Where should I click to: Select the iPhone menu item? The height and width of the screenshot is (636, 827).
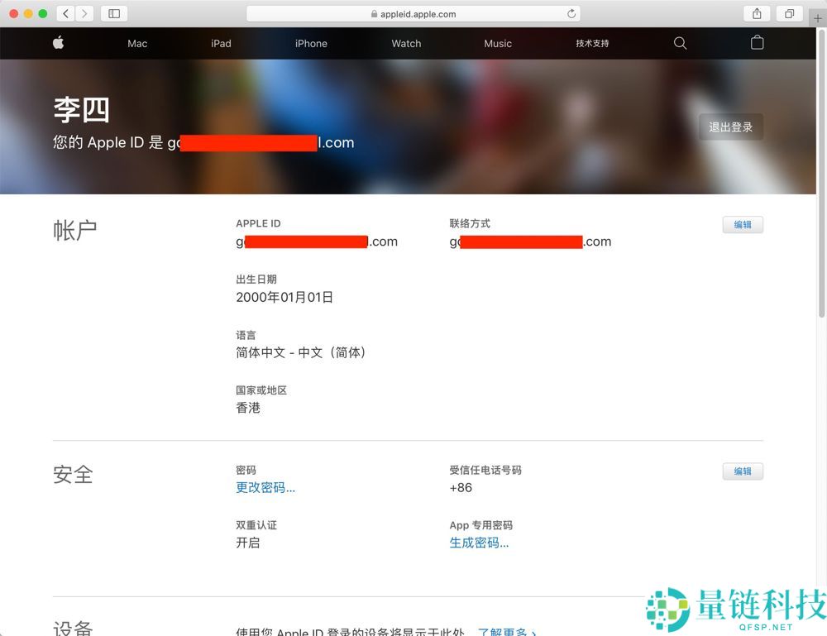click(x=311, y=43)
